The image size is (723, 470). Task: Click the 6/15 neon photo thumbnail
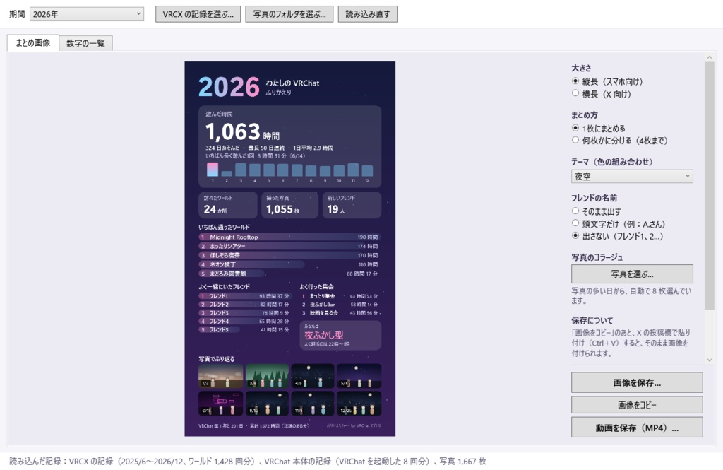220,404
